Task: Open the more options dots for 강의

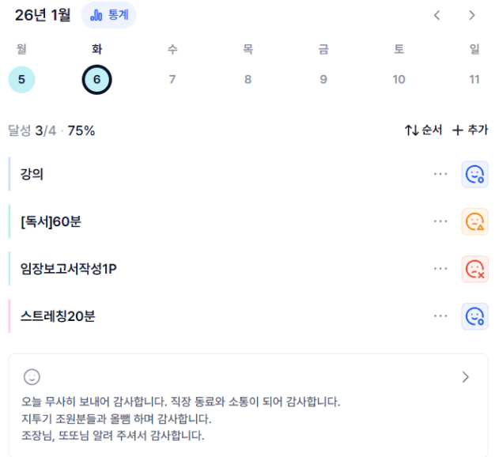Action: click(x=440, y=175)
